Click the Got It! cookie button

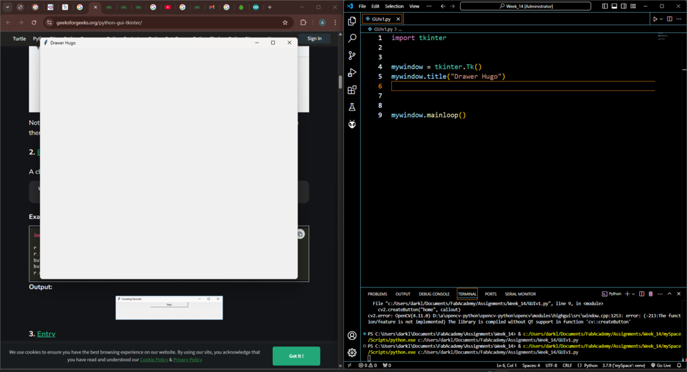click(296, 356)
